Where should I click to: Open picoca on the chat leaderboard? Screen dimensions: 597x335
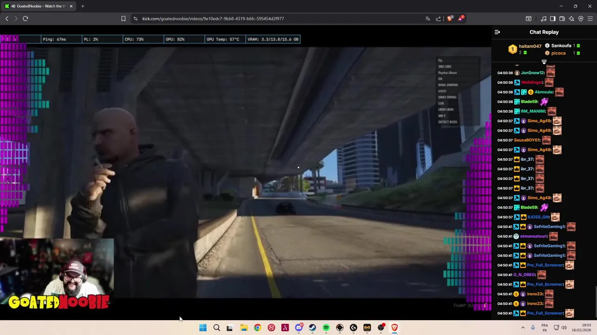tap(558, 53)
